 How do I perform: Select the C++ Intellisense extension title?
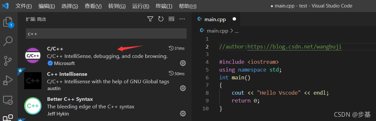(x=67, y=74)
